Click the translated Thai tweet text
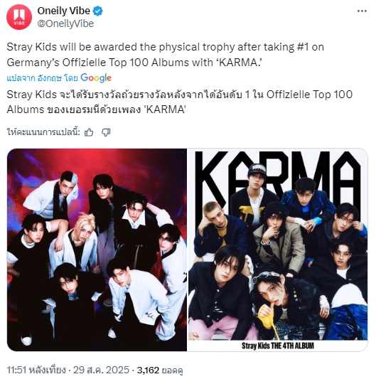Image resolution: width=376 pixels, height=379 pixels. point(180,102)
